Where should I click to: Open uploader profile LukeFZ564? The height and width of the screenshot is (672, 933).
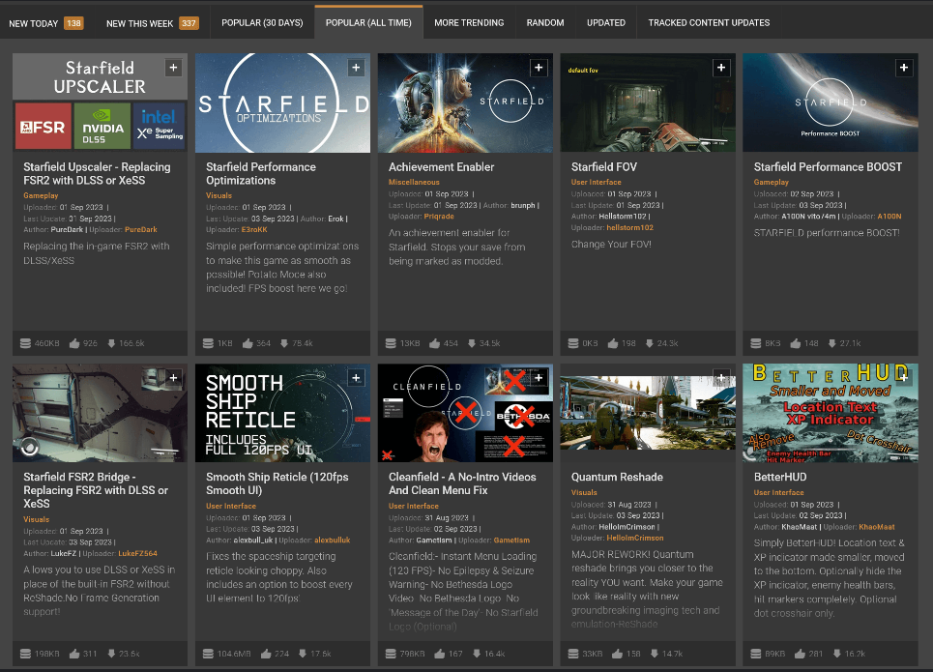point(137,553)
